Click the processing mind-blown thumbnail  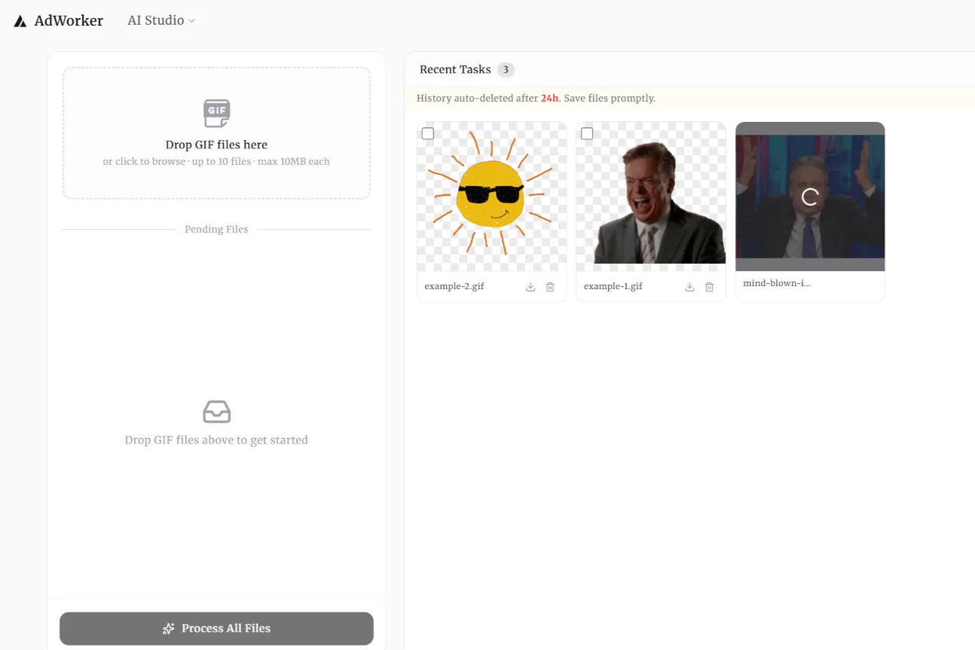point(810,197)
